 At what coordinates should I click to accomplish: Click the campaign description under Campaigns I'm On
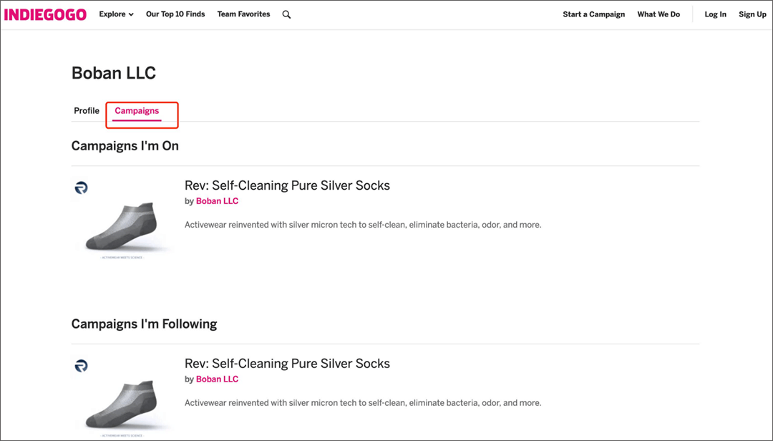point(363,225)
